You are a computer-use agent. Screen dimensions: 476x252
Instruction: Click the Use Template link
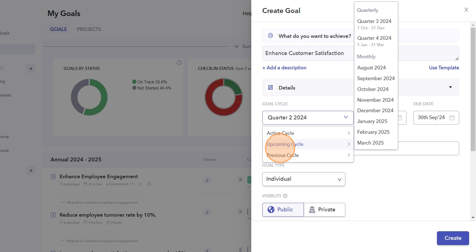(444, 68)
